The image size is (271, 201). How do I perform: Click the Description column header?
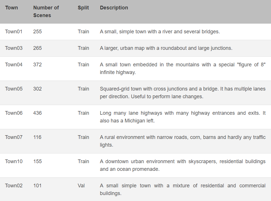(114, 8)
